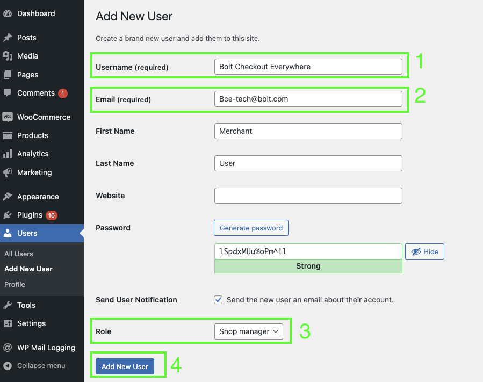Click the Pages icon in sidebar
Screen dimensions: 483x382
coord(8,75)
